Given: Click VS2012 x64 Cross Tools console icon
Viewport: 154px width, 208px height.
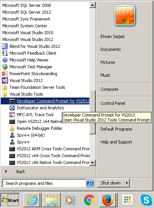Looking at the screenshot, I should tap(12, 156).
